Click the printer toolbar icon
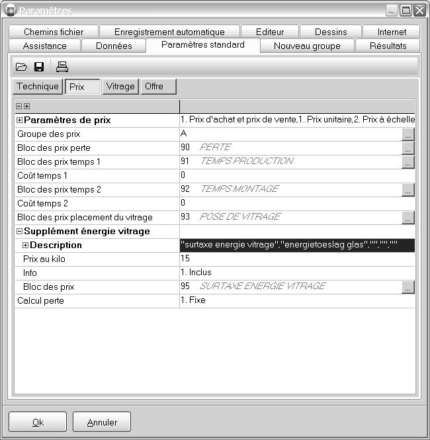 (x=62, y=67)
